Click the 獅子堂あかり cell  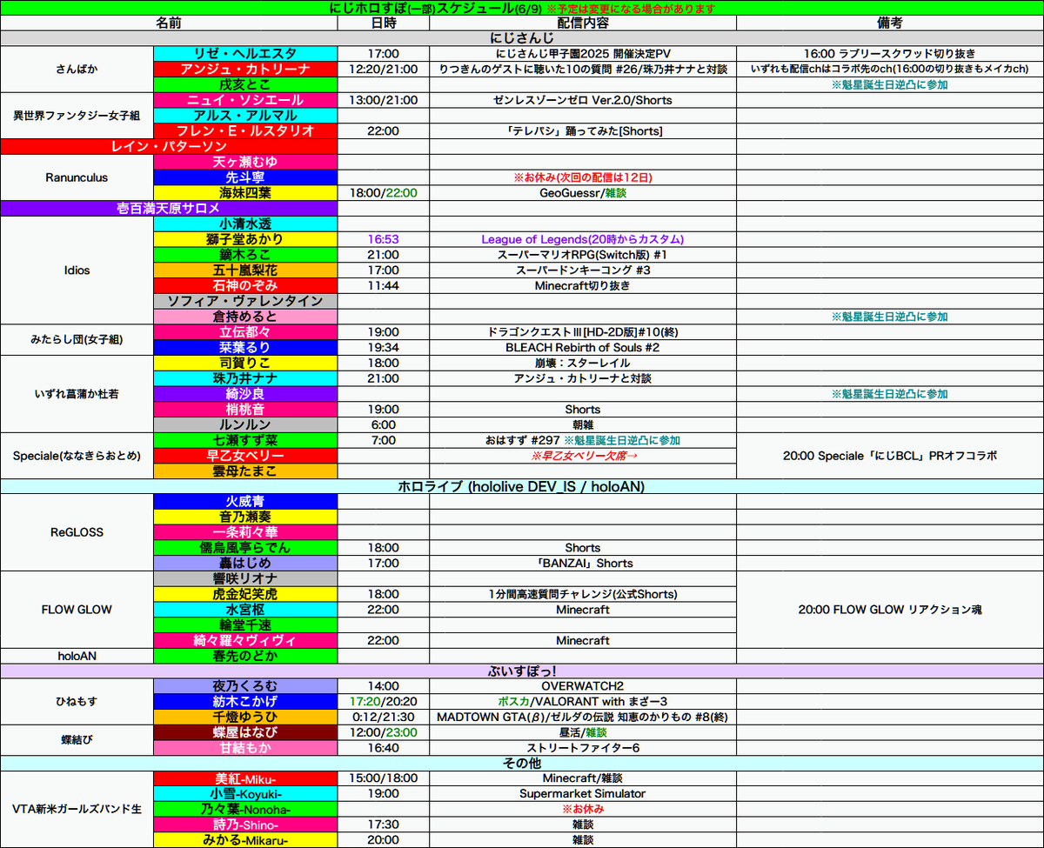245,239
